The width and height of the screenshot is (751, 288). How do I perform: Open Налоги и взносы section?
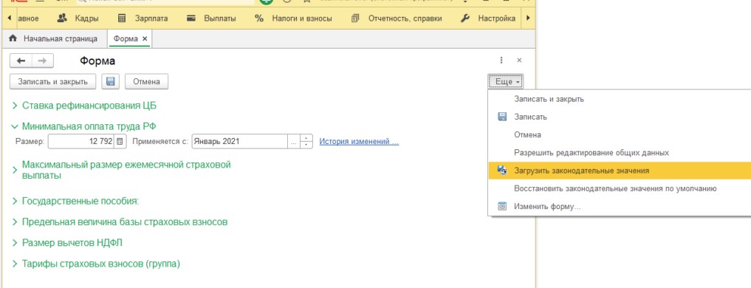pos(293,18)
